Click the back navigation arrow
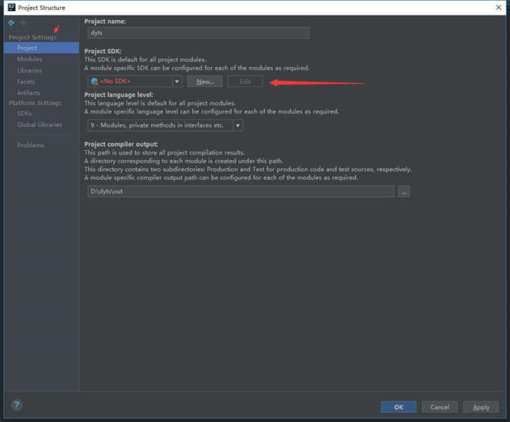Viewport: 510px width, 422px height. [11, 22]
